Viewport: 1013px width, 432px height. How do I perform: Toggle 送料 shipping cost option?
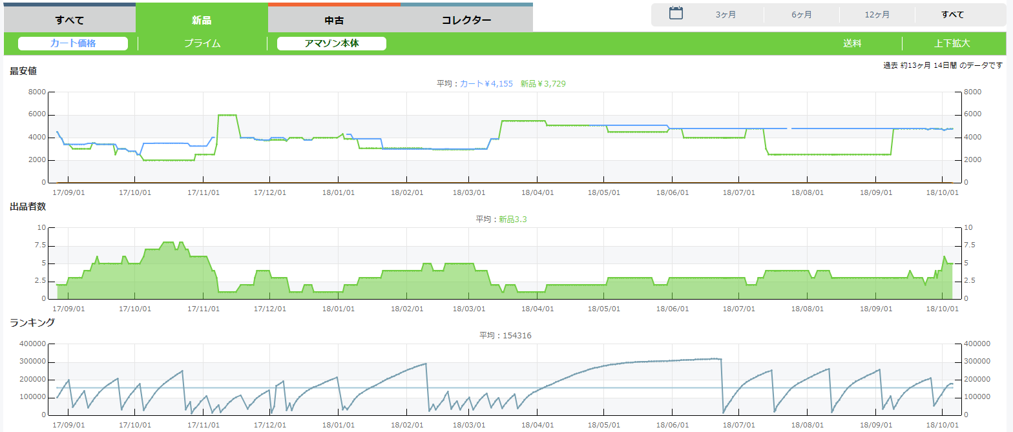[852, 44]
